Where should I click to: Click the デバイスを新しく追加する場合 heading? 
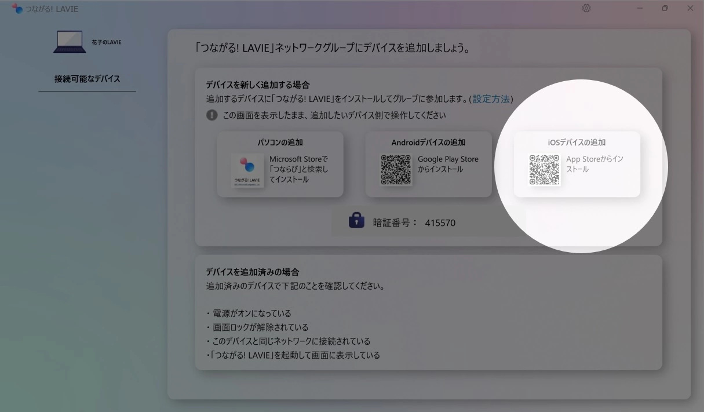tap(258, 85)
